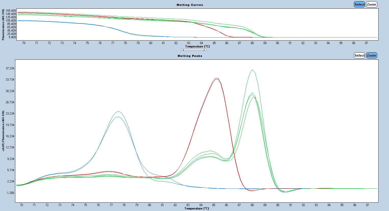Viewport: 389px width, 211px height.
Task: Click left collapse arrow on panel splitter
Action: 183,50
